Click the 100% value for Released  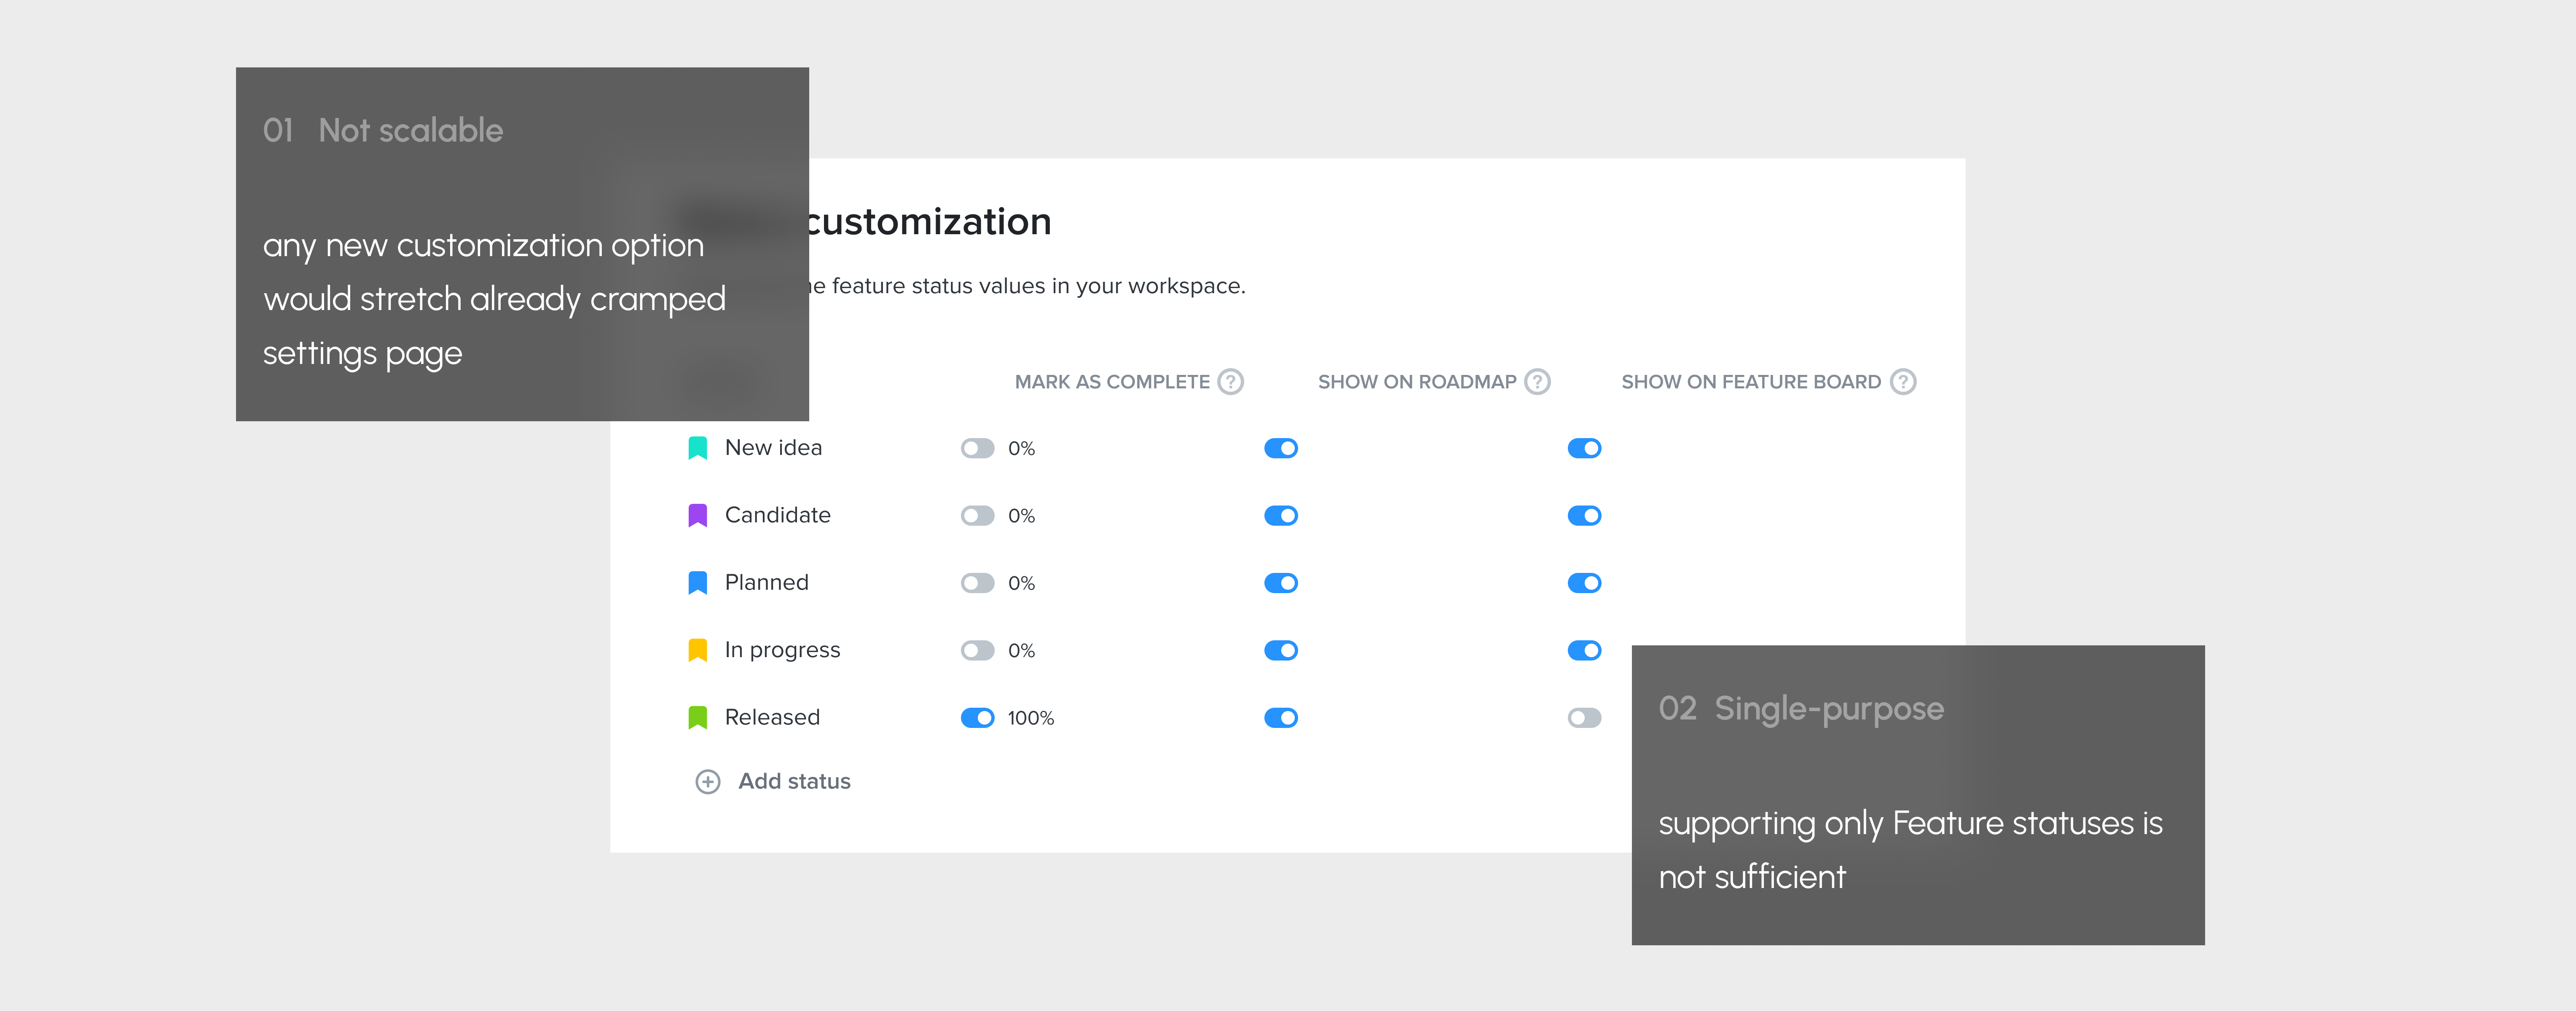[x=1031, y=718]
